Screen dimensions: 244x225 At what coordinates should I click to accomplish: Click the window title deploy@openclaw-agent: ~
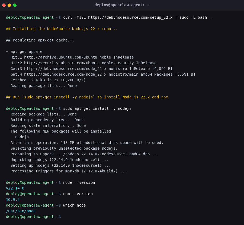click(122, 5)
